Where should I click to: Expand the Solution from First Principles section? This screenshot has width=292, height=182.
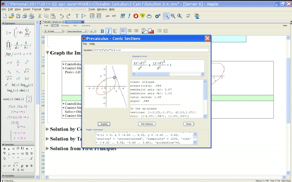47,148
